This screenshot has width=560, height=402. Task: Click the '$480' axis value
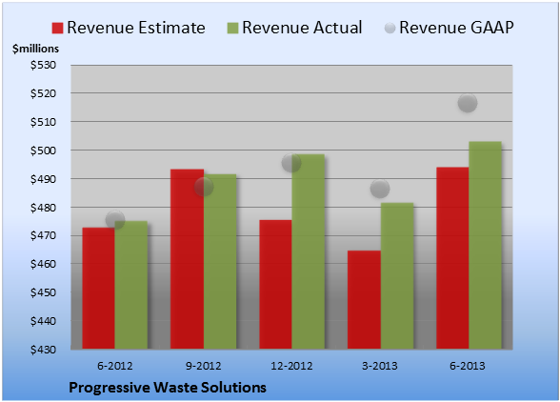click(43, 208)
